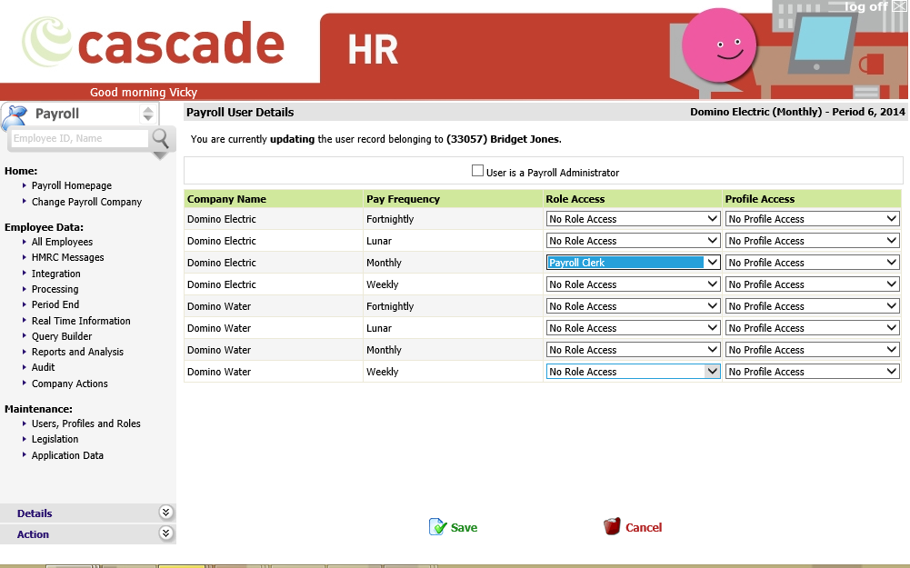
Task: Open Profile Access dropdown for Domino Electric Weekly
Action: 813,284
